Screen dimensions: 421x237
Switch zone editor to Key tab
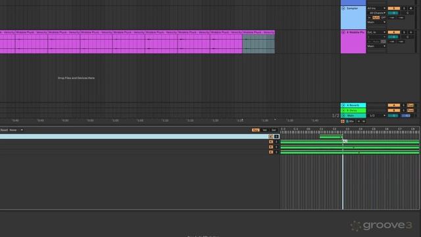pos(255,130)
